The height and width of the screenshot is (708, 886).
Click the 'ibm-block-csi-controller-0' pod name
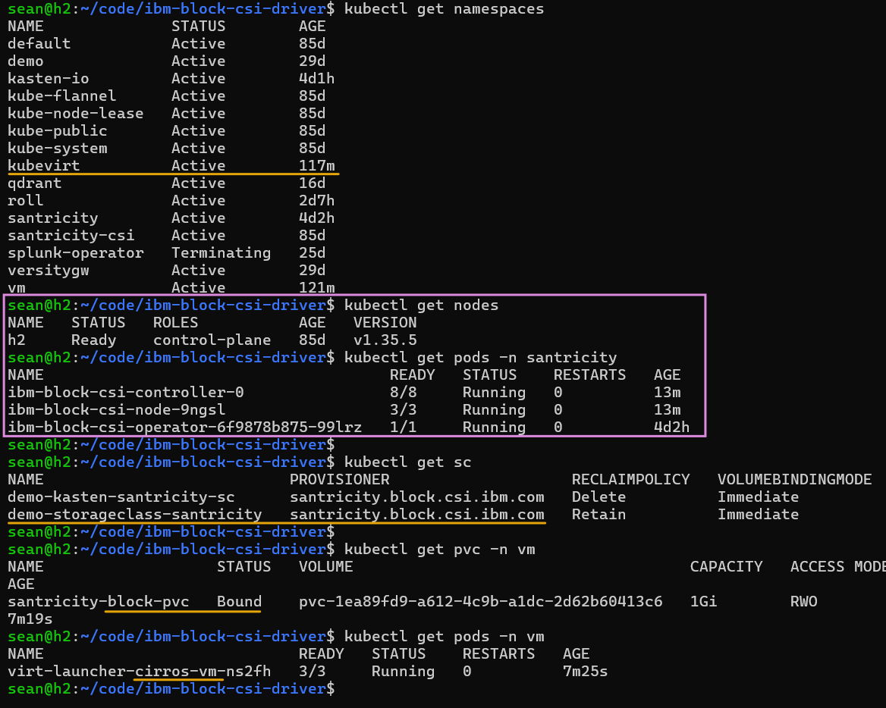pyautogui.click(x=125, y=393)
